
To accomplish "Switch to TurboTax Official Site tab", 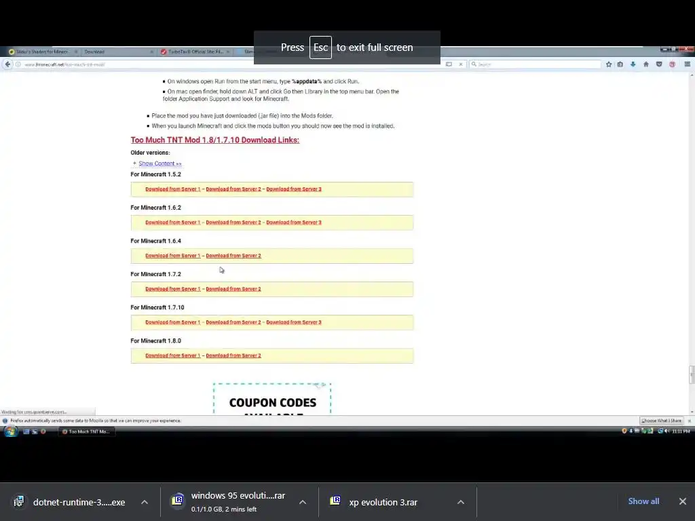I will tap(194, 52).
